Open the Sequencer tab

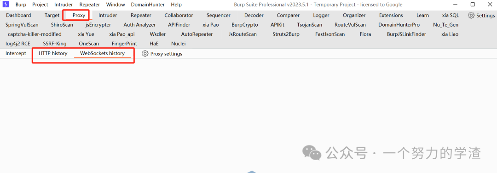[219, 15]
